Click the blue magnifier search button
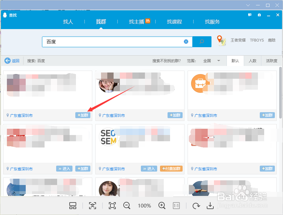 202,42
